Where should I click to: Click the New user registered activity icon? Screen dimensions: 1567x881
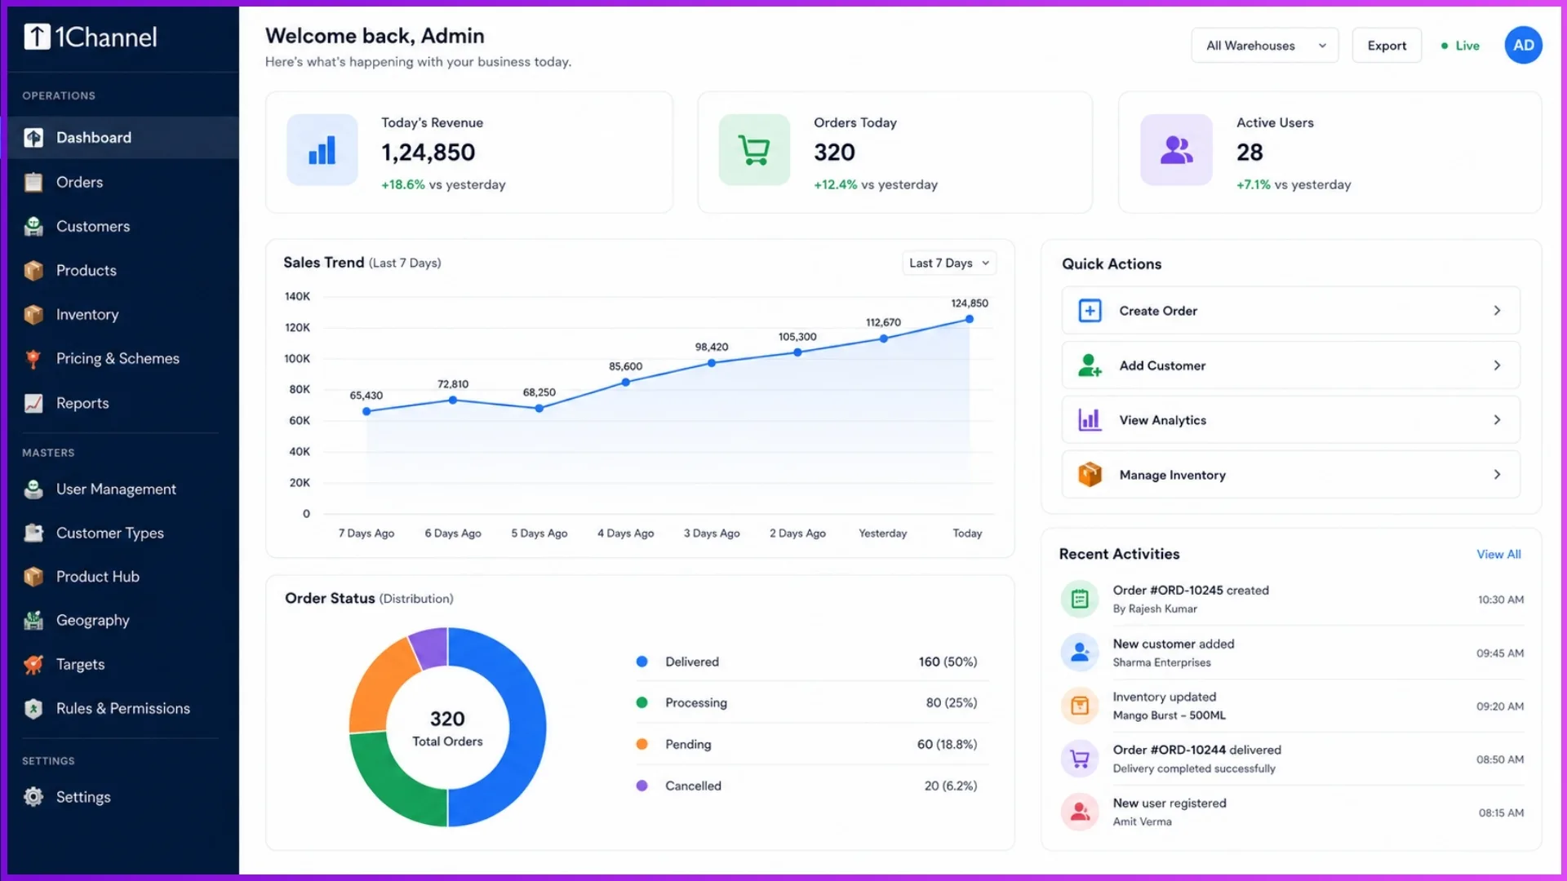pos(1080,812)
